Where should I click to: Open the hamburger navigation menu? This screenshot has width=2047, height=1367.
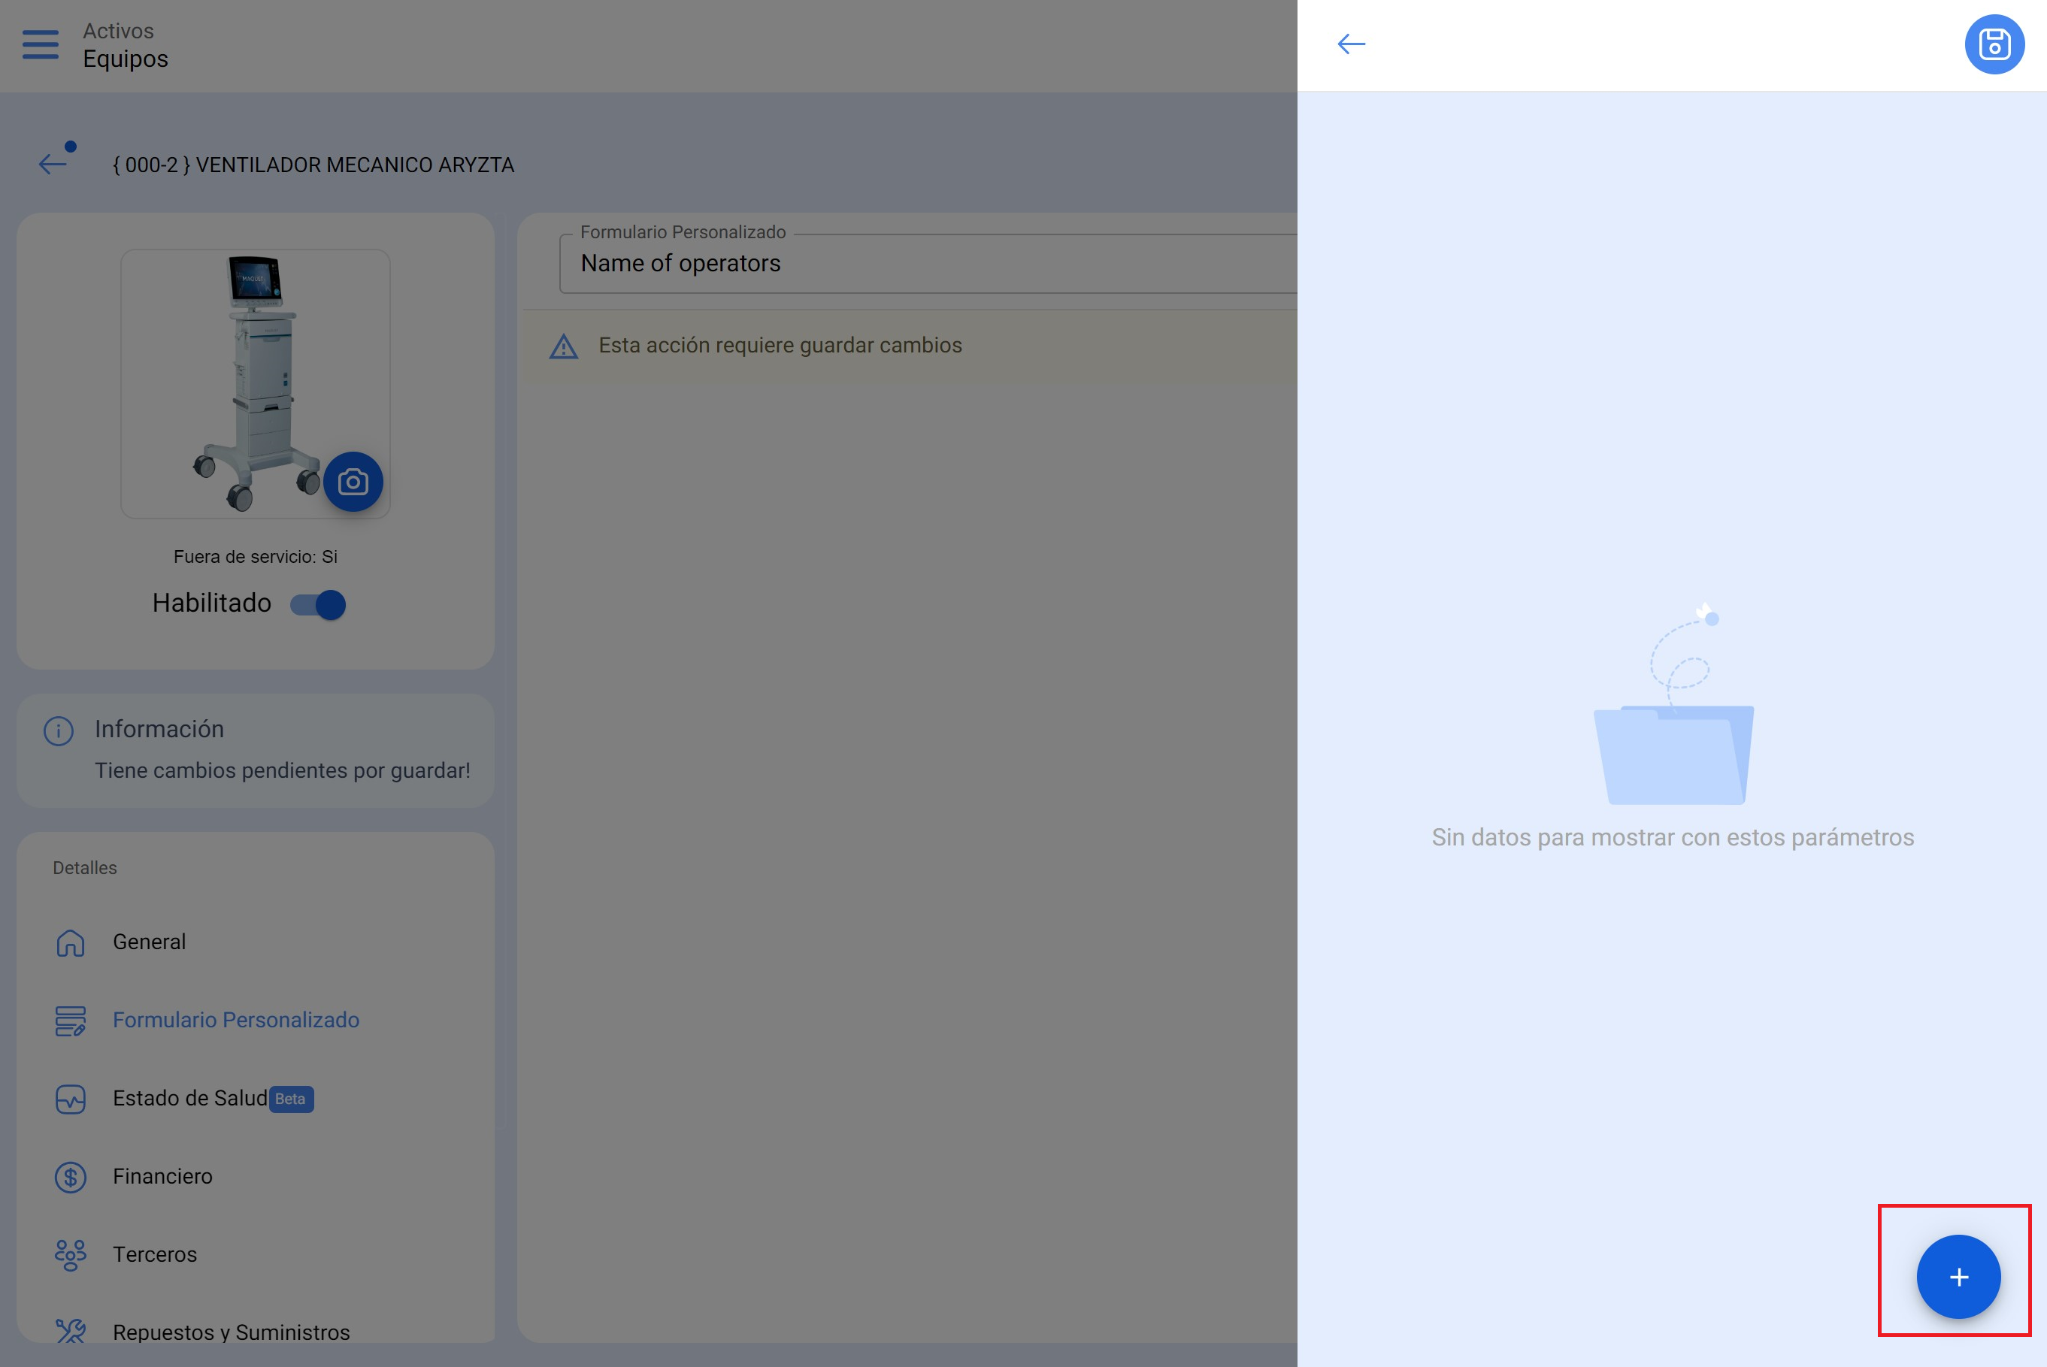tap(40, 44)
